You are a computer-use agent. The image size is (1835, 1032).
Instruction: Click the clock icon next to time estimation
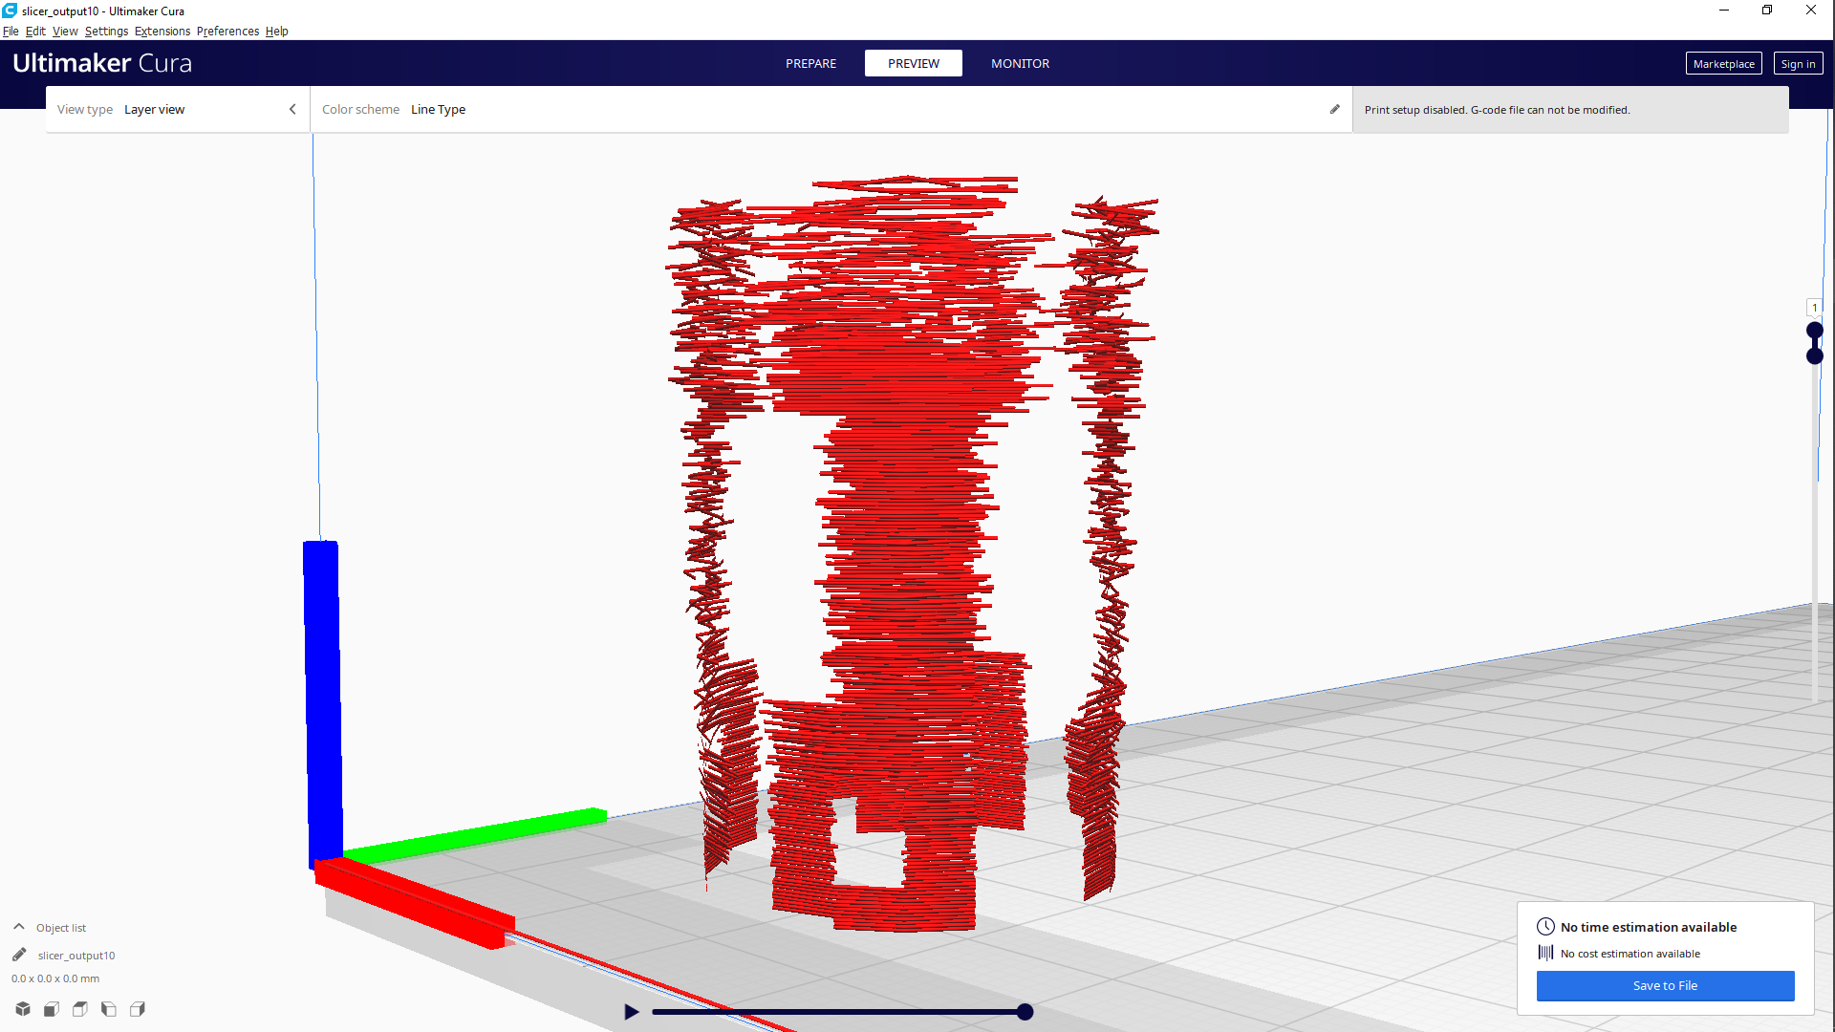1547,926
